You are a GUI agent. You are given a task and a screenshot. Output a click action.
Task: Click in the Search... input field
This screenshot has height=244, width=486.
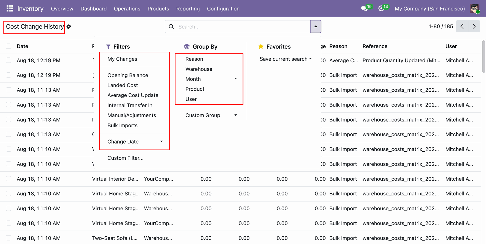pos(243,27)
